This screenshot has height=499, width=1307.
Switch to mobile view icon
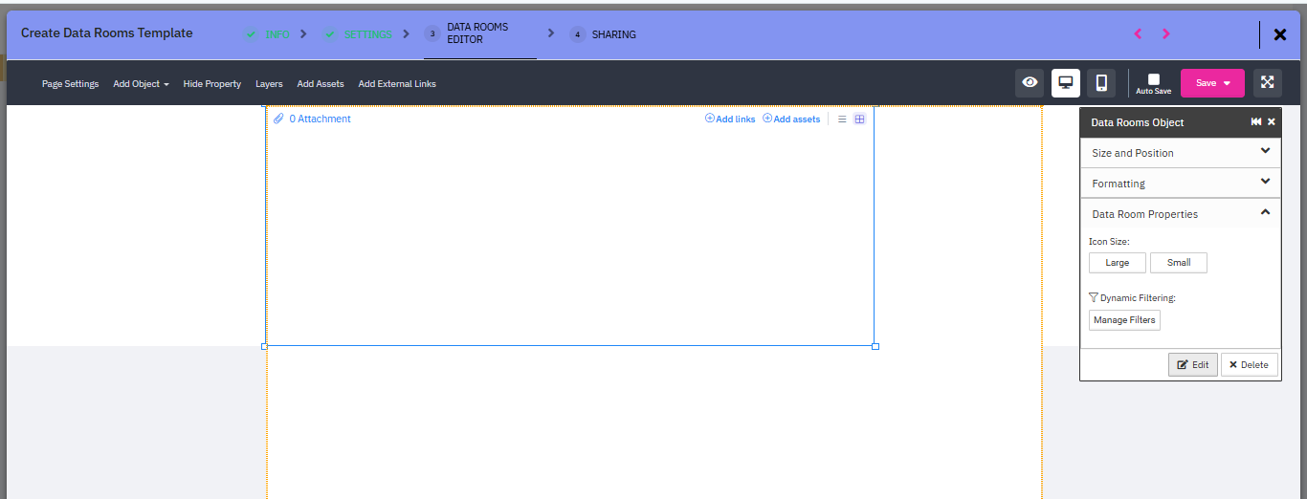[1101, 83]
